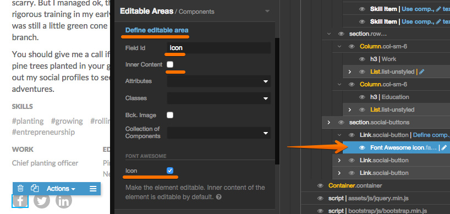
Task: Click the LinkedIn social icon
Action: 63,201
